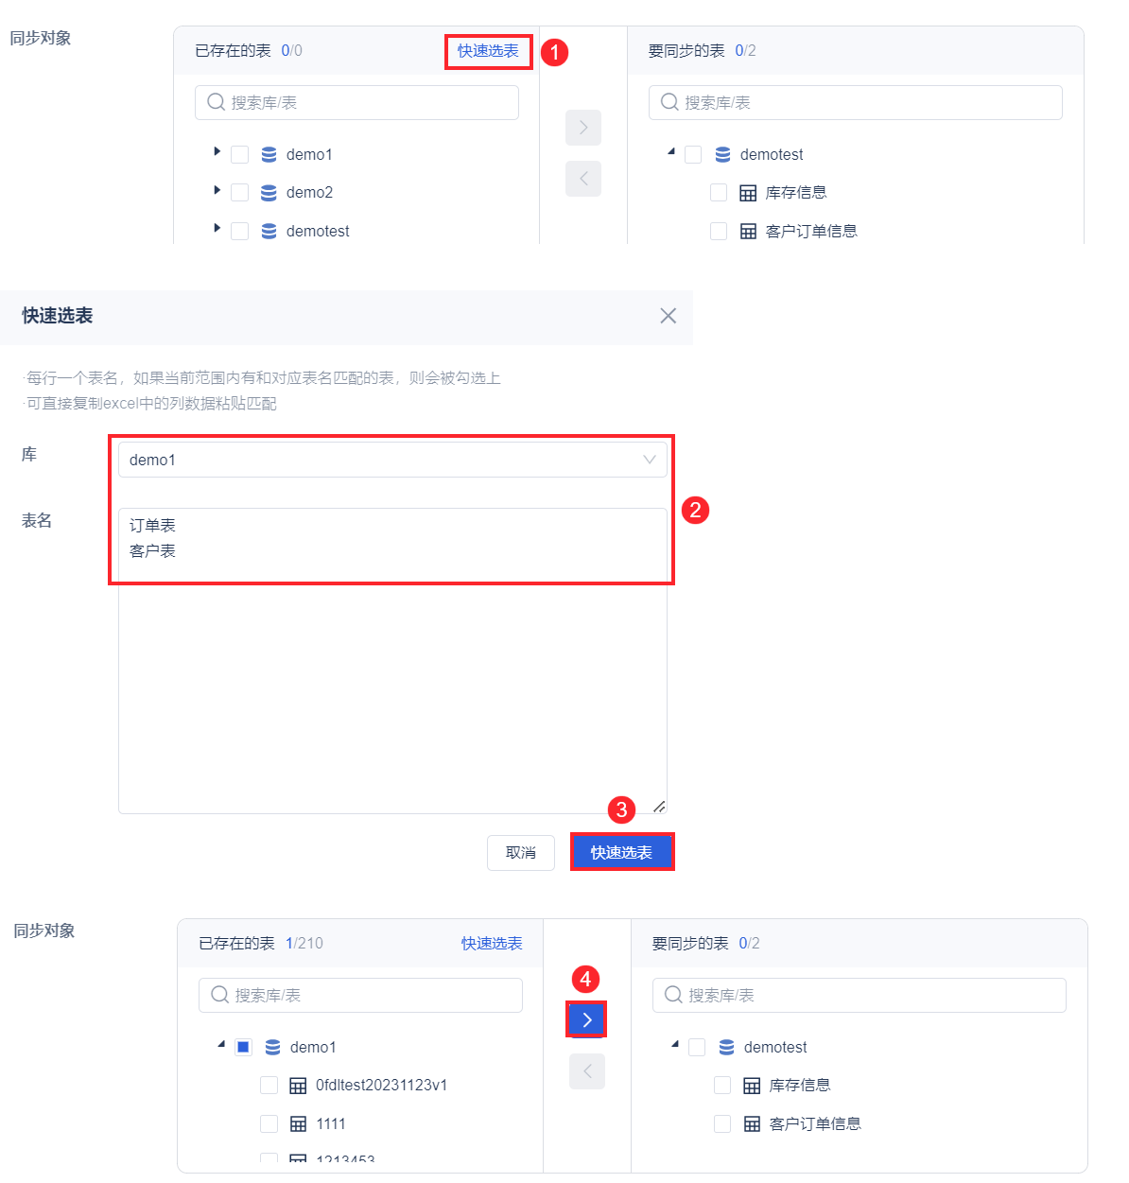The width and height of the screenshot is (1129, 1183).
Task: Close the 快速选表 dialog with X
Action: pos(669,316)
